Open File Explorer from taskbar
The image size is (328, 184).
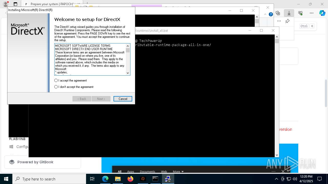[x=118, y=179]
